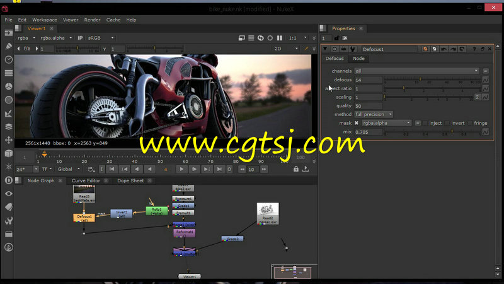Open help for Defocus1 node
Screen dimensions: 504x284
(474, 49)
